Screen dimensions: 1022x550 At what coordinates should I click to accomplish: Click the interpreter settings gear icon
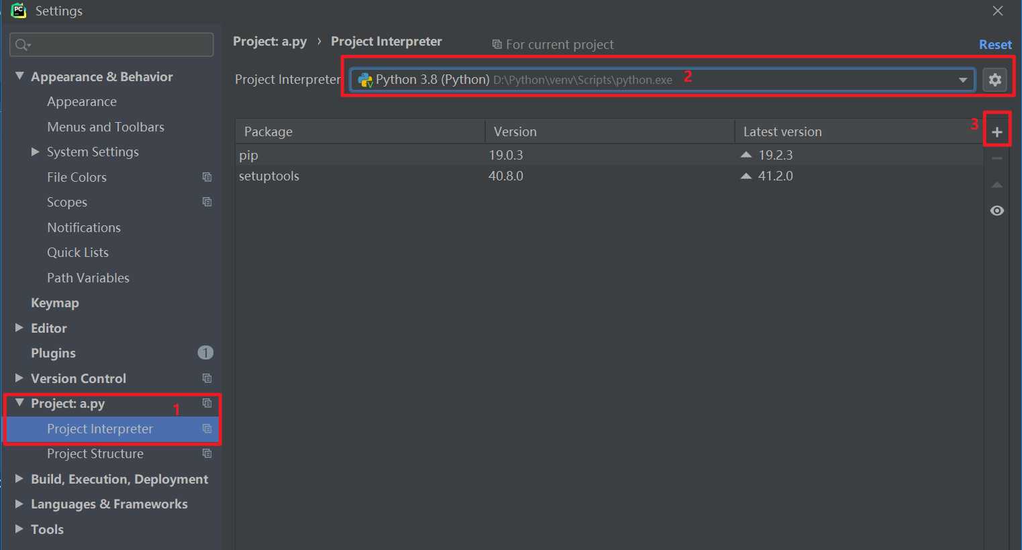pos(995,80)
